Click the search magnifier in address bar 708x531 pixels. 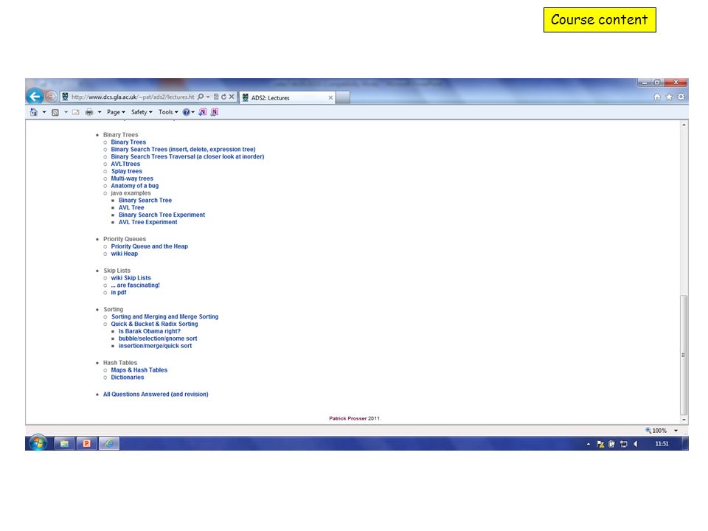(201, 97)
